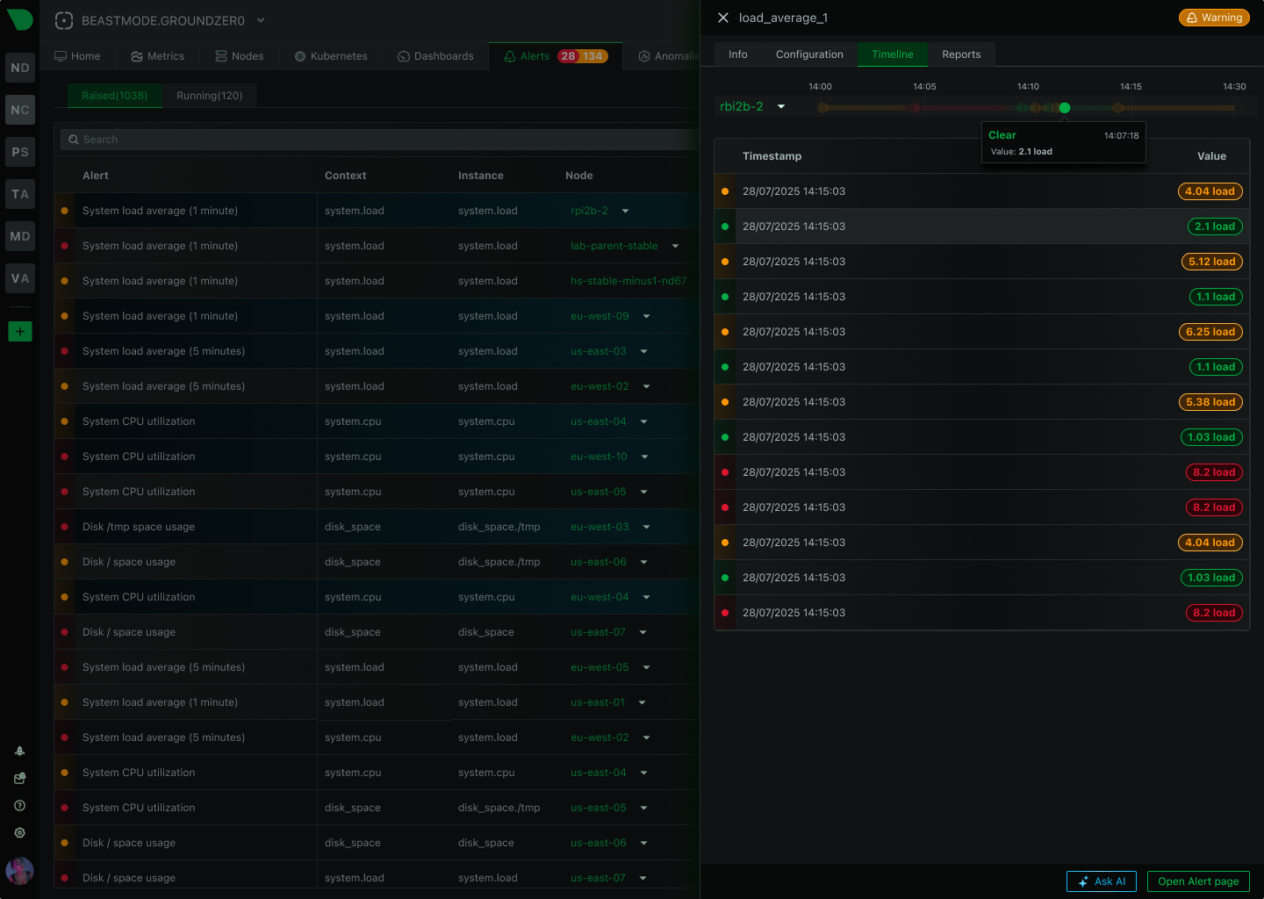Open the ND space in left sidebar
Image resolution: width=1264 pixels, height=899 pixels.
[19, 68]
